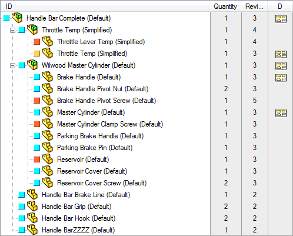The width and height of the screenshot is (293, 236).
Task: Select the Handle BarZZZZ tree item
Action: 78,230
